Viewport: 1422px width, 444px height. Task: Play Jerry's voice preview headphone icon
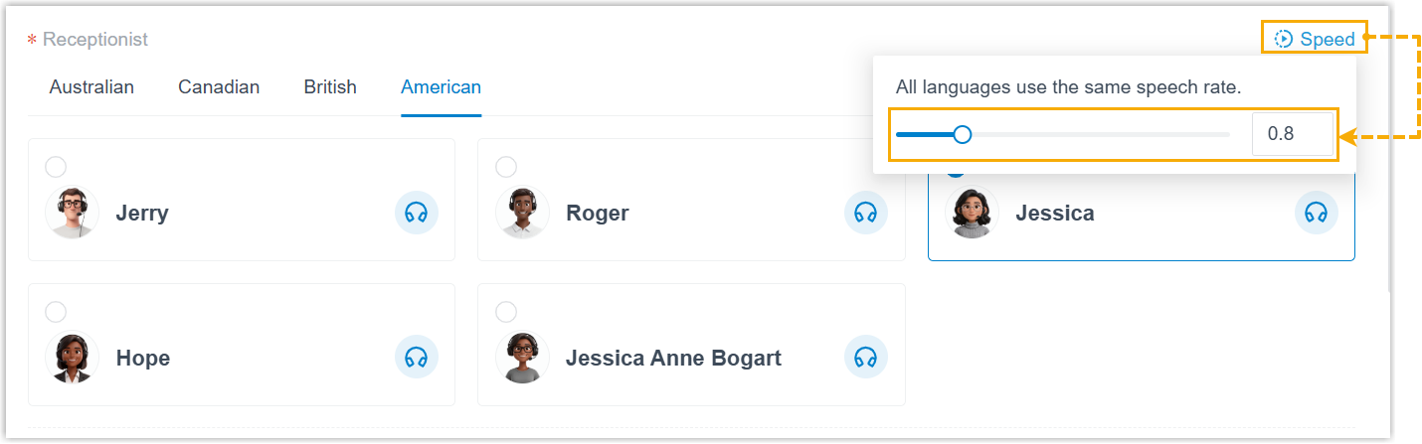coord(417,213)
